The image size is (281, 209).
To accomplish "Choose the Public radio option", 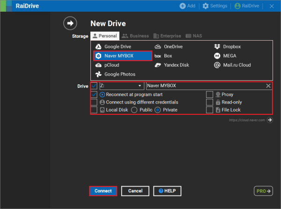I will tap(134, 110).
